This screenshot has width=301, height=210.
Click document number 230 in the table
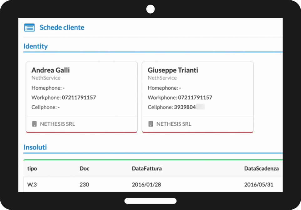84,184
